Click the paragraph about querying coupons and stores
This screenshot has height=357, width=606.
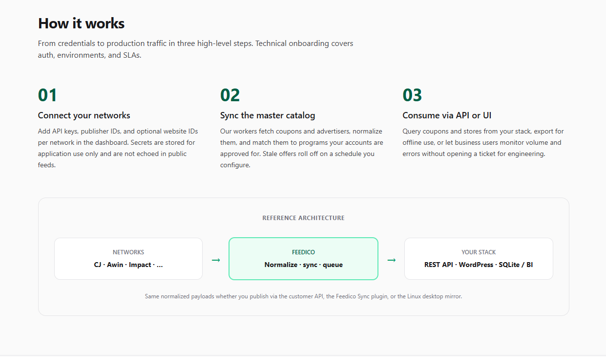point(483,142)
